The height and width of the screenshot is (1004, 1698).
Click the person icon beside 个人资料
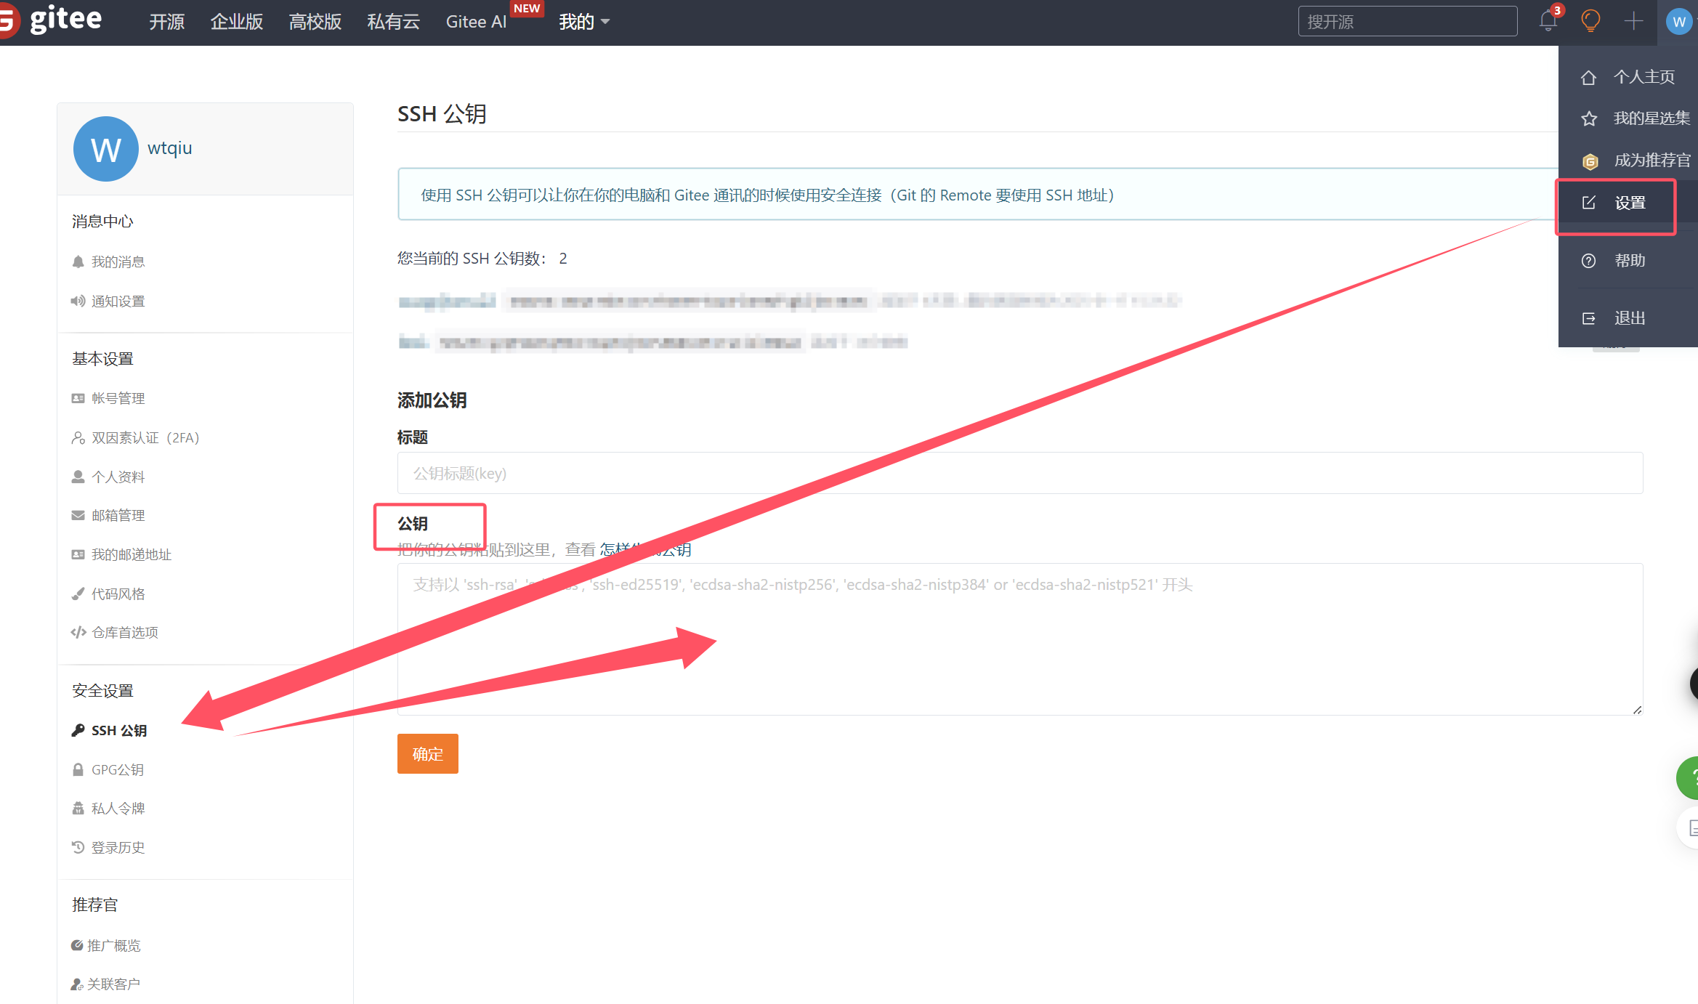[78, 477]
